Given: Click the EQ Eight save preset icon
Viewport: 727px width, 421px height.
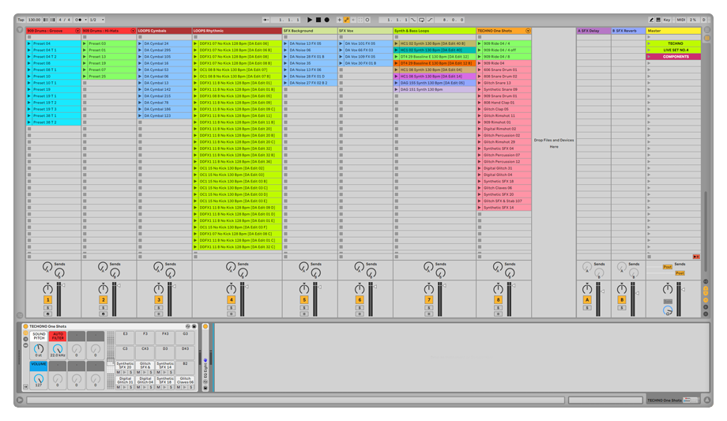Looking at the screenshot, I should (x=205, y=388).
